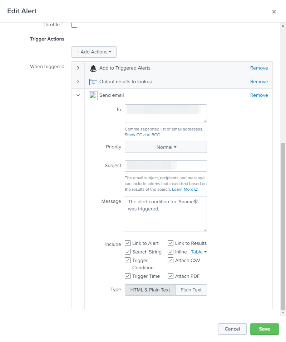
Task: Open the Add Actions dropdown
Action: point(94,52)
